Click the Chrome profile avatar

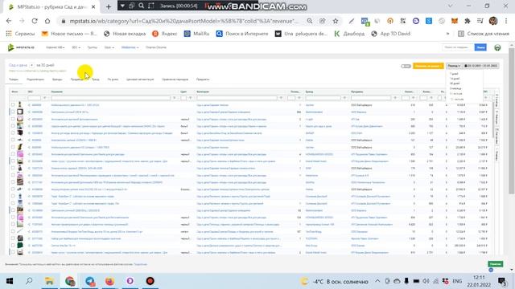click(x=493, y=21)
